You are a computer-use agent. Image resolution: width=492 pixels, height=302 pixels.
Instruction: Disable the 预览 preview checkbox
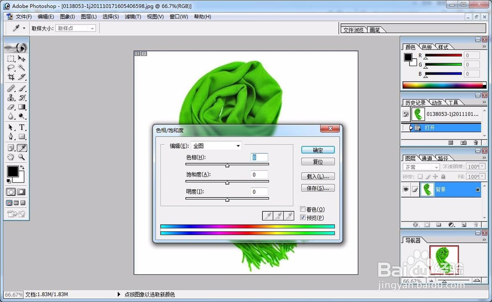click(303, 217)
